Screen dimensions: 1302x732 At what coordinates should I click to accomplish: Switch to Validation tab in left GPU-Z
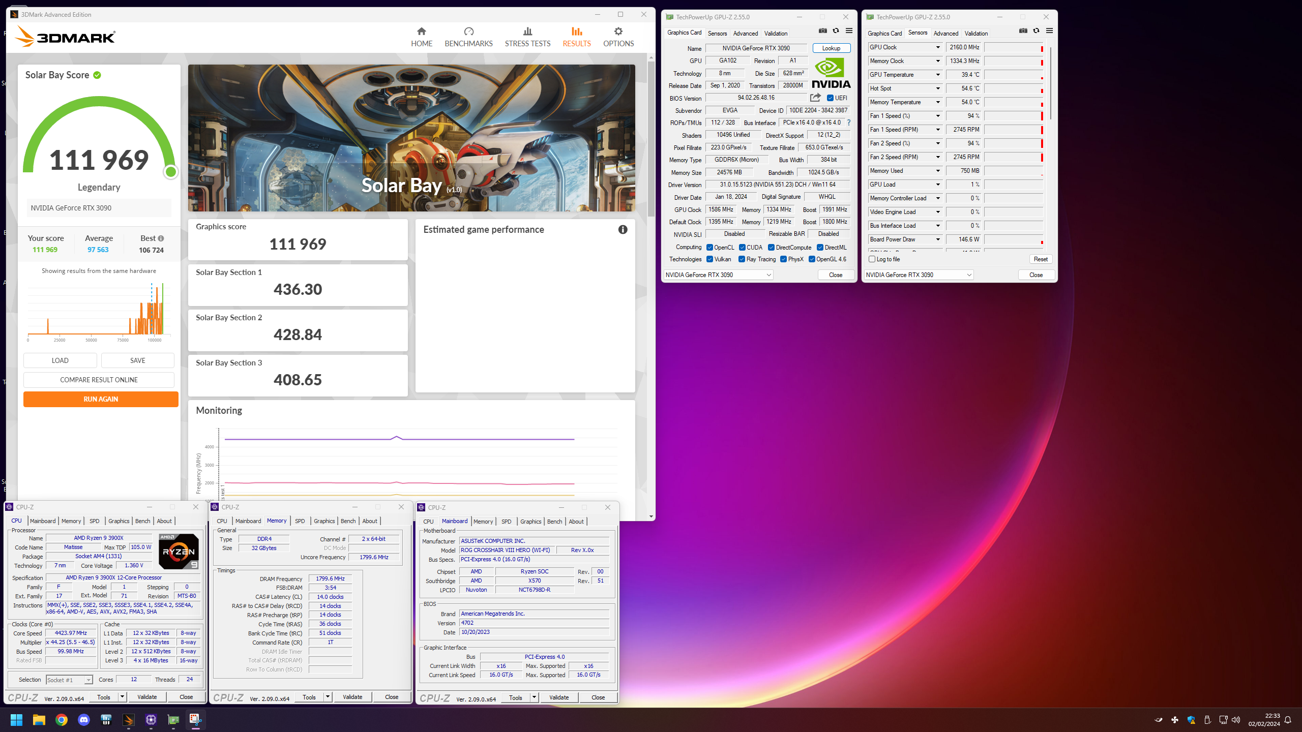tap(776, 34)
